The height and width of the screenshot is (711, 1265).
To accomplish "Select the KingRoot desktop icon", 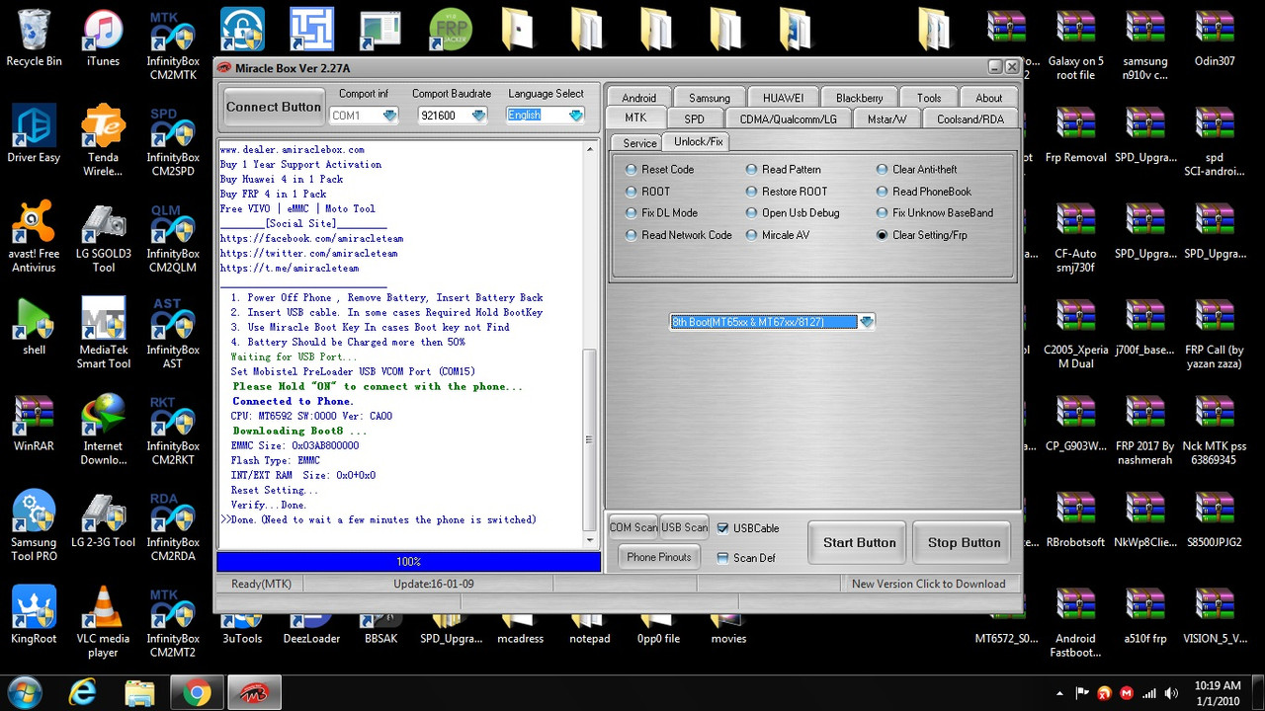I will (x=34, y=615).
